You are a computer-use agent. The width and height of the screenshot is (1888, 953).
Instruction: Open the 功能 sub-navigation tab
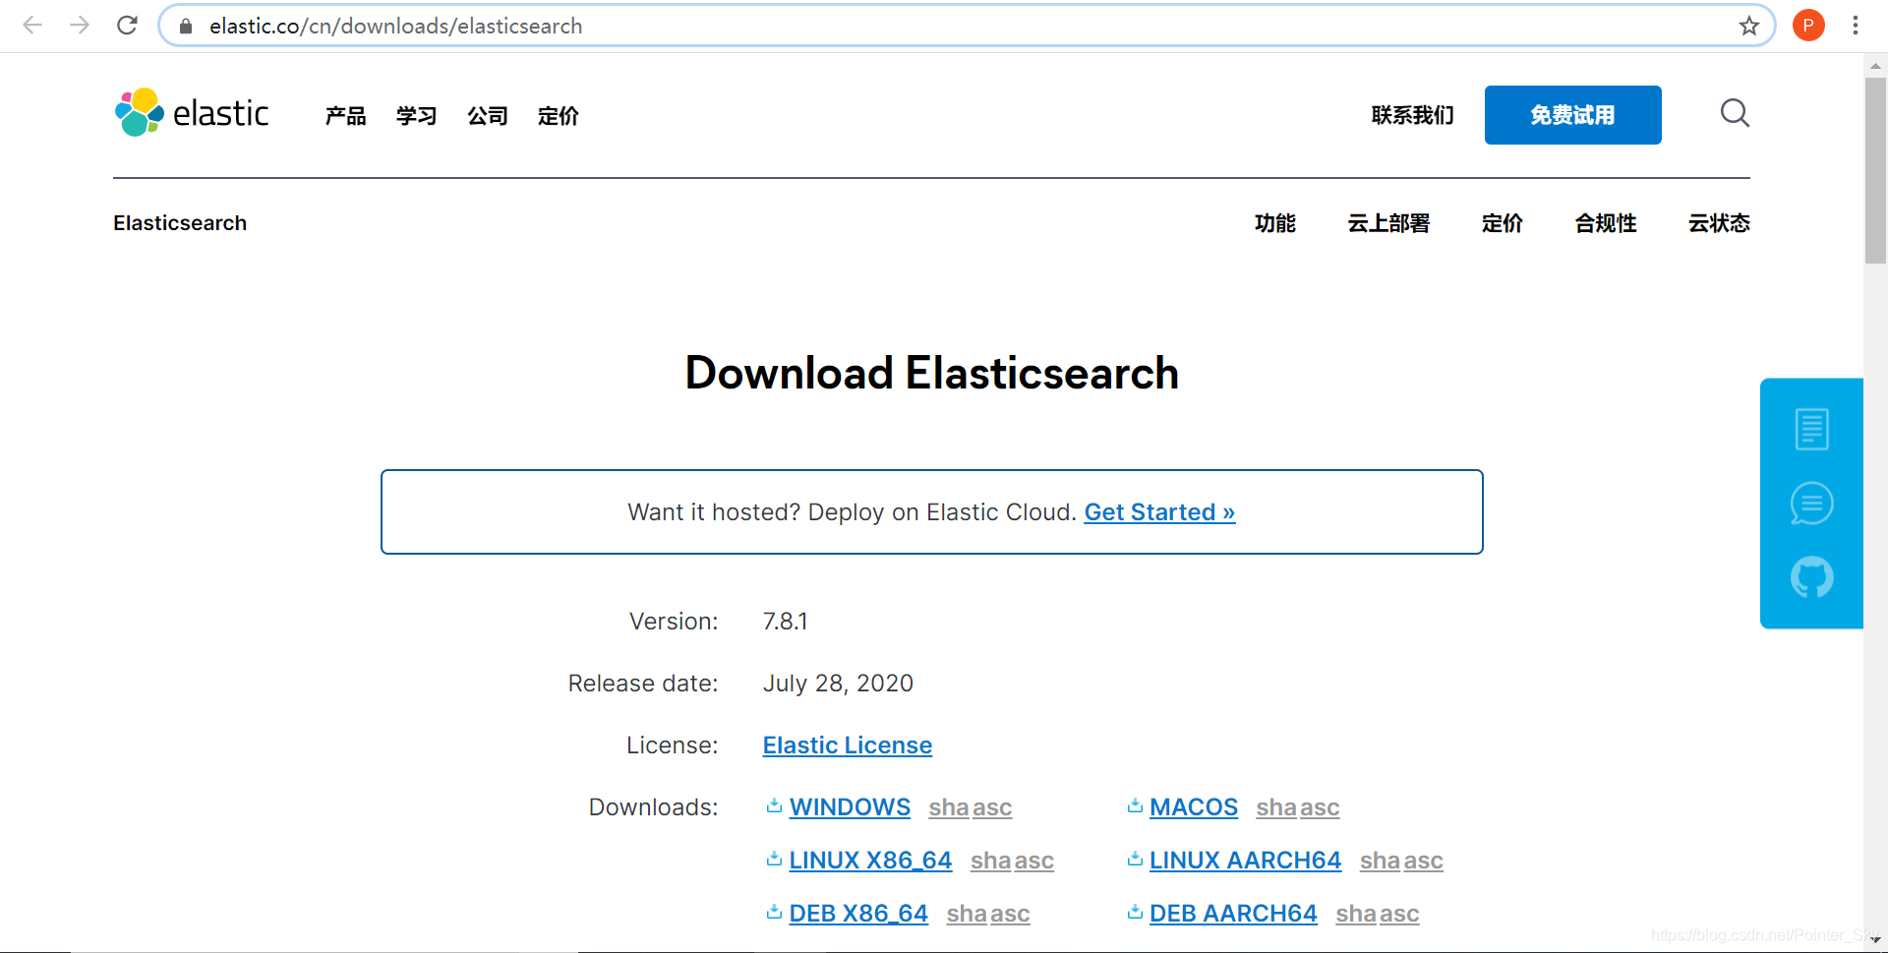1274,223
